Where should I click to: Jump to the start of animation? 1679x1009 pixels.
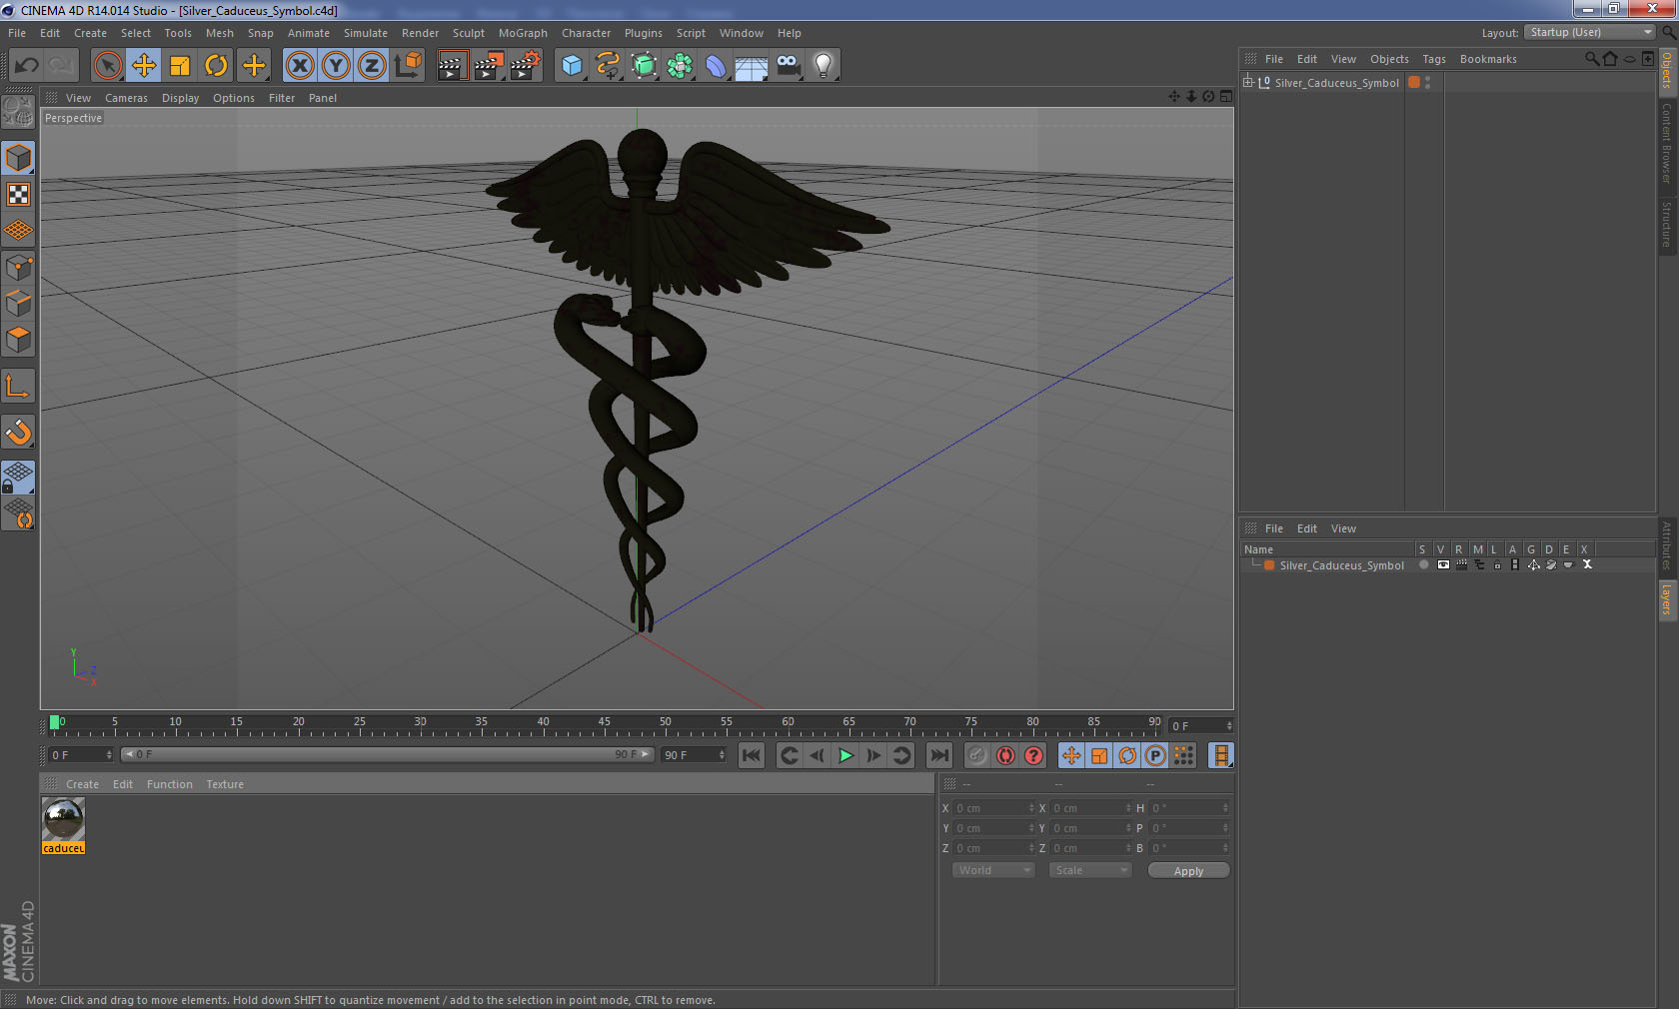752,755
